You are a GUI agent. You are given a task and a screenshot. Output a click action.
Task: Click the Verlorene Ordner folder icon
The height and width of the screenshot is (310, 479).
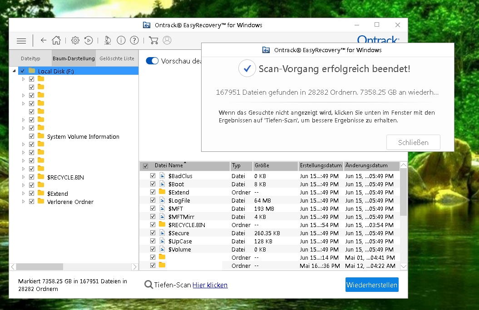(41, 201)
